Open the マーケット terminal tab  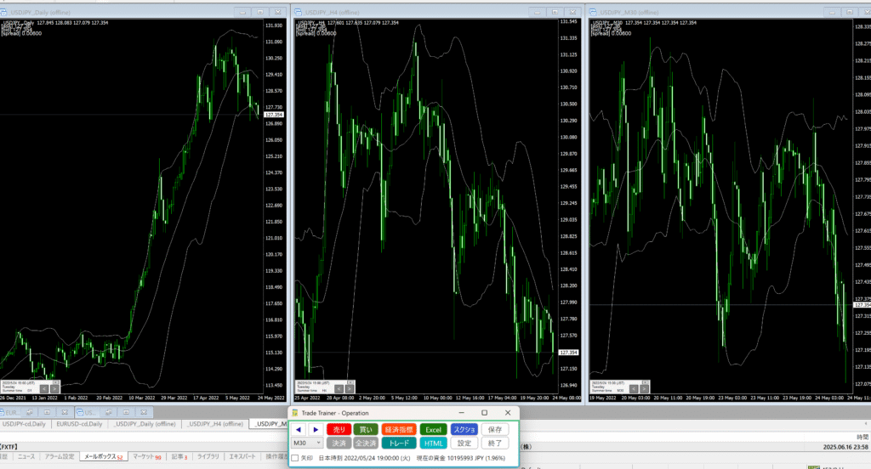tap(146, 457)
